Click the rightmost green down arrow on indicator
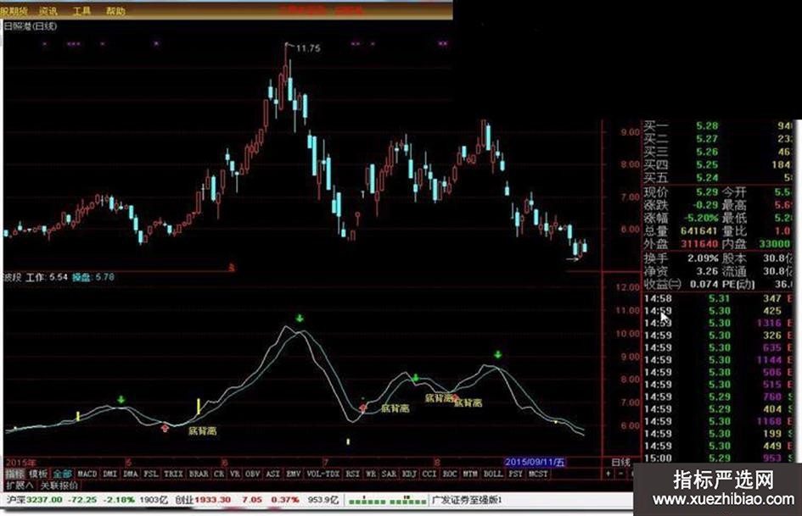Viewport: 802px width, 516px height. [x=497, y=354]
